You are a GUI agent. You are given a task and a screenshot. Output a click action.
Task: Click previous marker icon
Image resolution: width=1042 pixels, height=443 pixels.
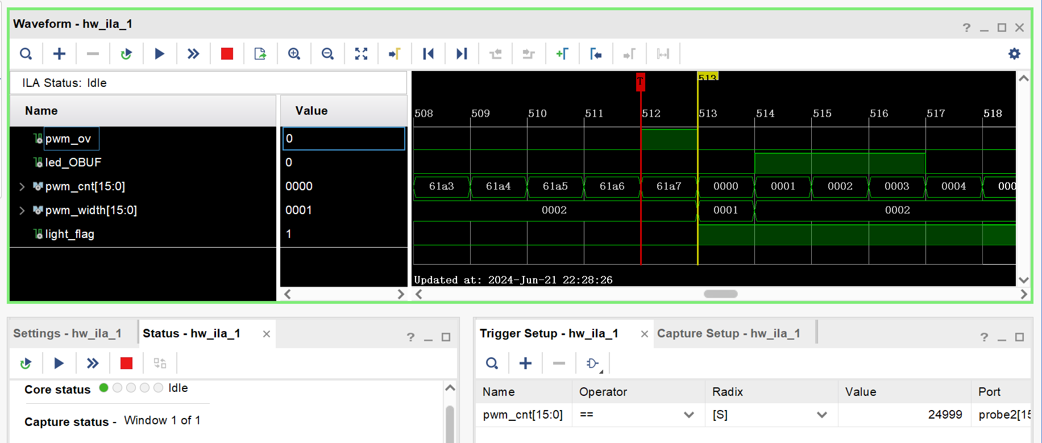tap(596, 54)
